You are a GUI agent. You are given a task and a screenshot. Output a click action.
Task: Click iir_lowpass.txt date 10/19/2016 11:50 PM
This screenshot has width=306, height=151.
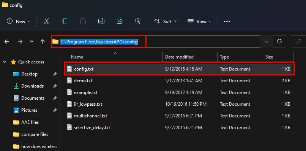click(x=186, y=104)
